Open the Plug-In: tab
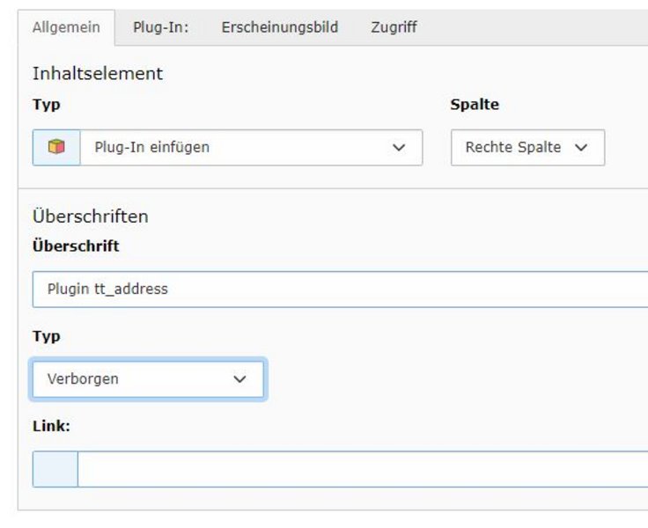 (x=160, y=27)
